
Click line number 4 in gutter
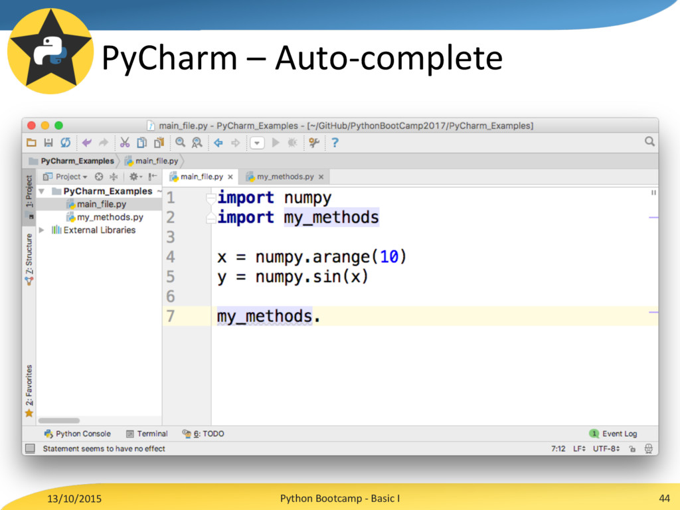pyautogui.click(x=171, y=257)
